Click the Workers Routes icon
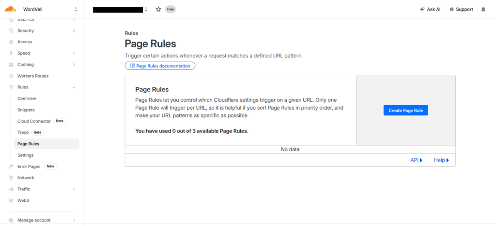 tap(11, 76)
